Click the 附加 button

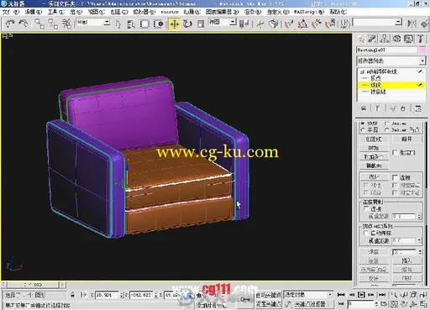pyautogui.click(x=374, y=148)
